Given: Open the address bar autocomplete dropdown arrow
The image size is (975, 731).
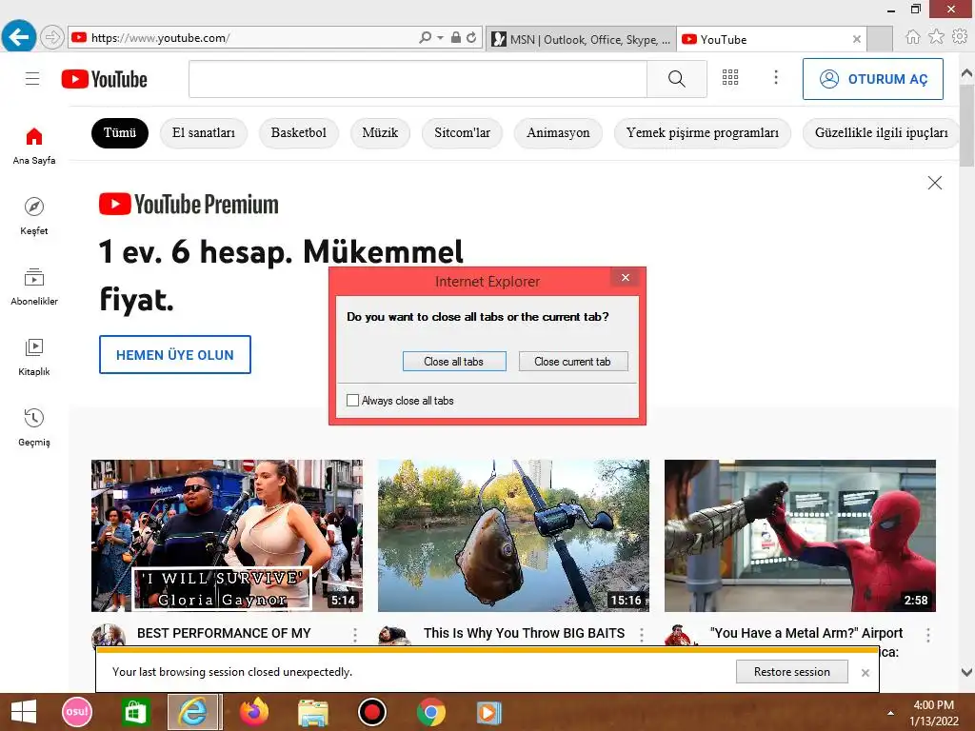Looking at the screenshot, I should 440,37.
